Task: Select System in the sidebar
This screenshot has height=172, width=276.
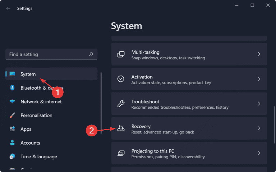Action: [28, 74]
